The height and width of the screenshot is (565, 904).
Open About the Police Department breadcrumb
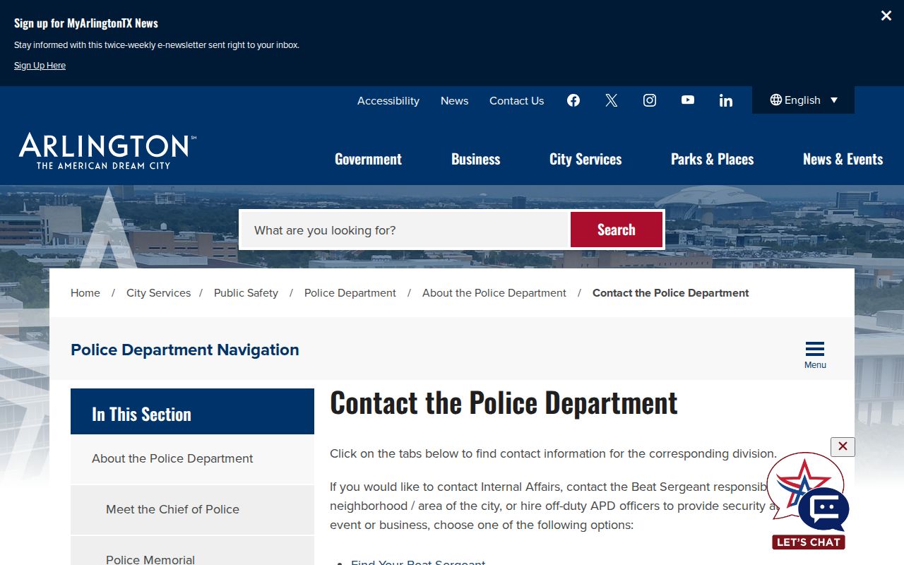494,293
